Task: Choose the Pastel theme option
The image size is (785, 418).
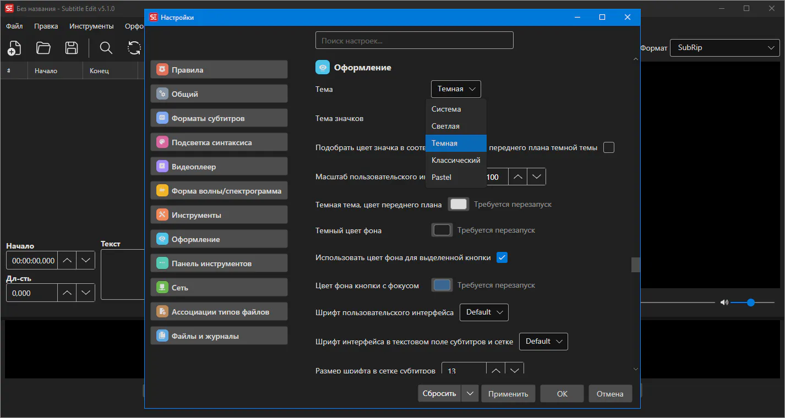Action: tap(456, 177)
